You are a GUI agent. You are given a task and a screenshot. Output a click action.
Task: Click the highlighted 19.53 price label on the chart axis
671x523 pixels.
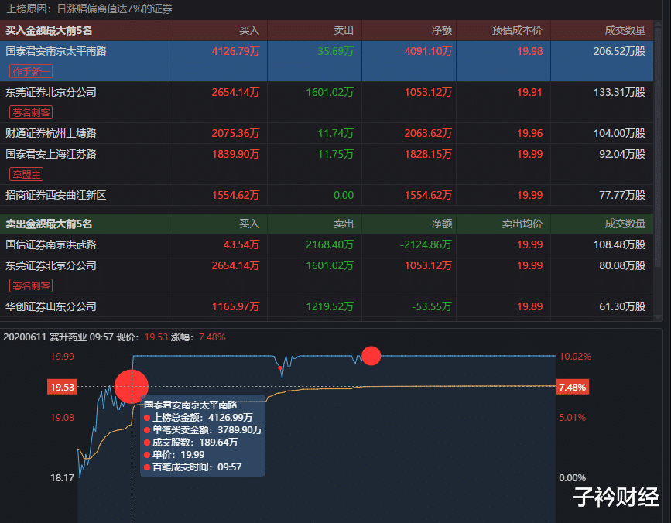[62, 387]
